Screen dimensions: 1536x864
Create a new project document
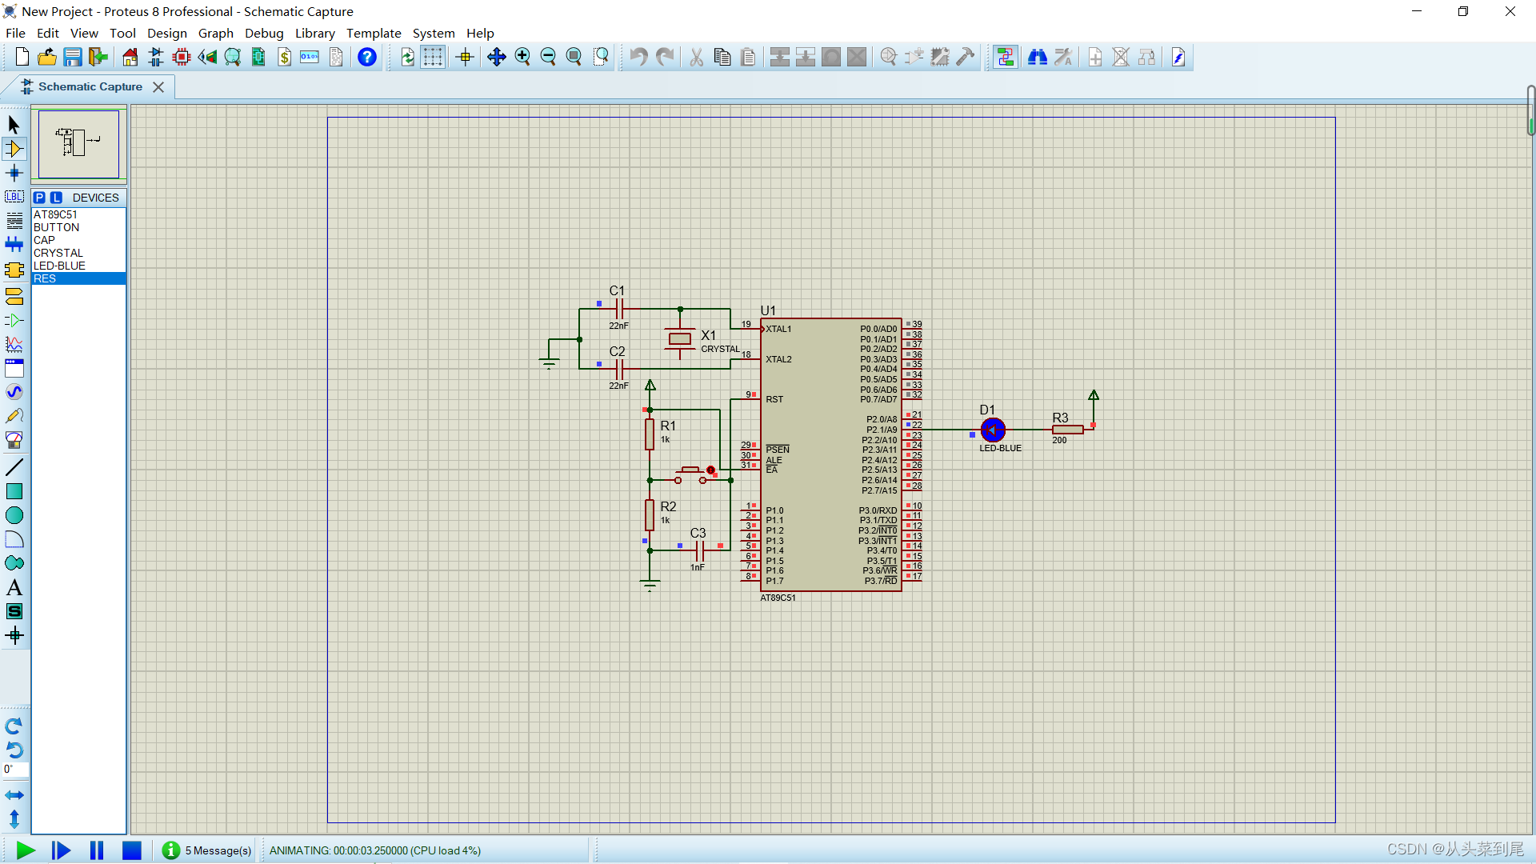[22, 57]
